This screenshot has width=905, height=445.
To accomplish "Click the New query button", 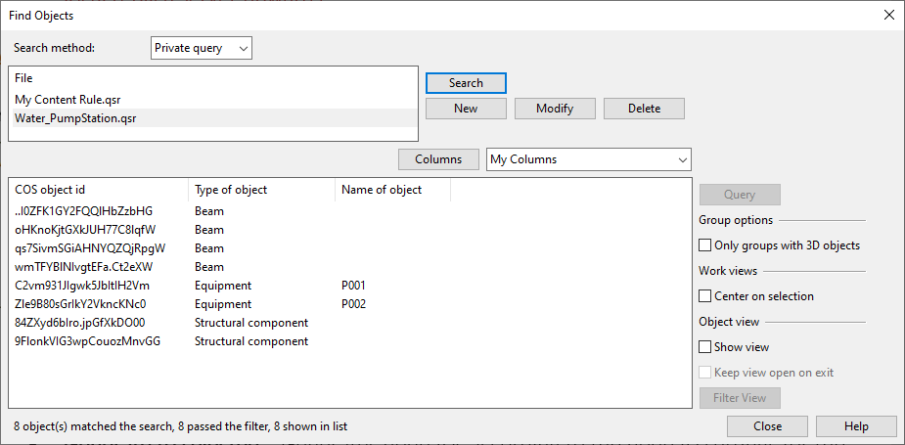I will [x=466, y=109].
